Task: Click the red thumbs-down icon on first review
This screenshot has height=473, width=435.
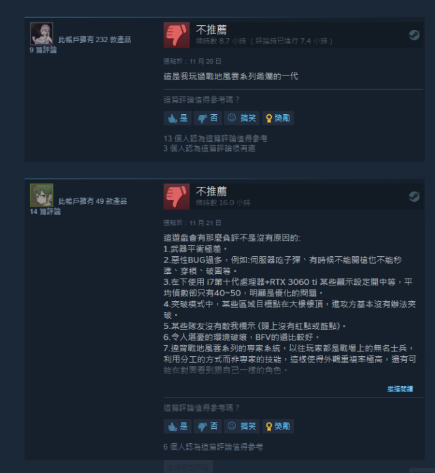Action: coord(177,35)
